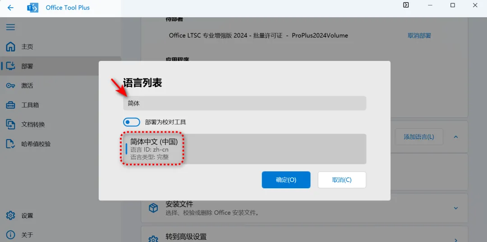
Task: Open the 文档转换 document conversion page
Action: tap(60, 125)
